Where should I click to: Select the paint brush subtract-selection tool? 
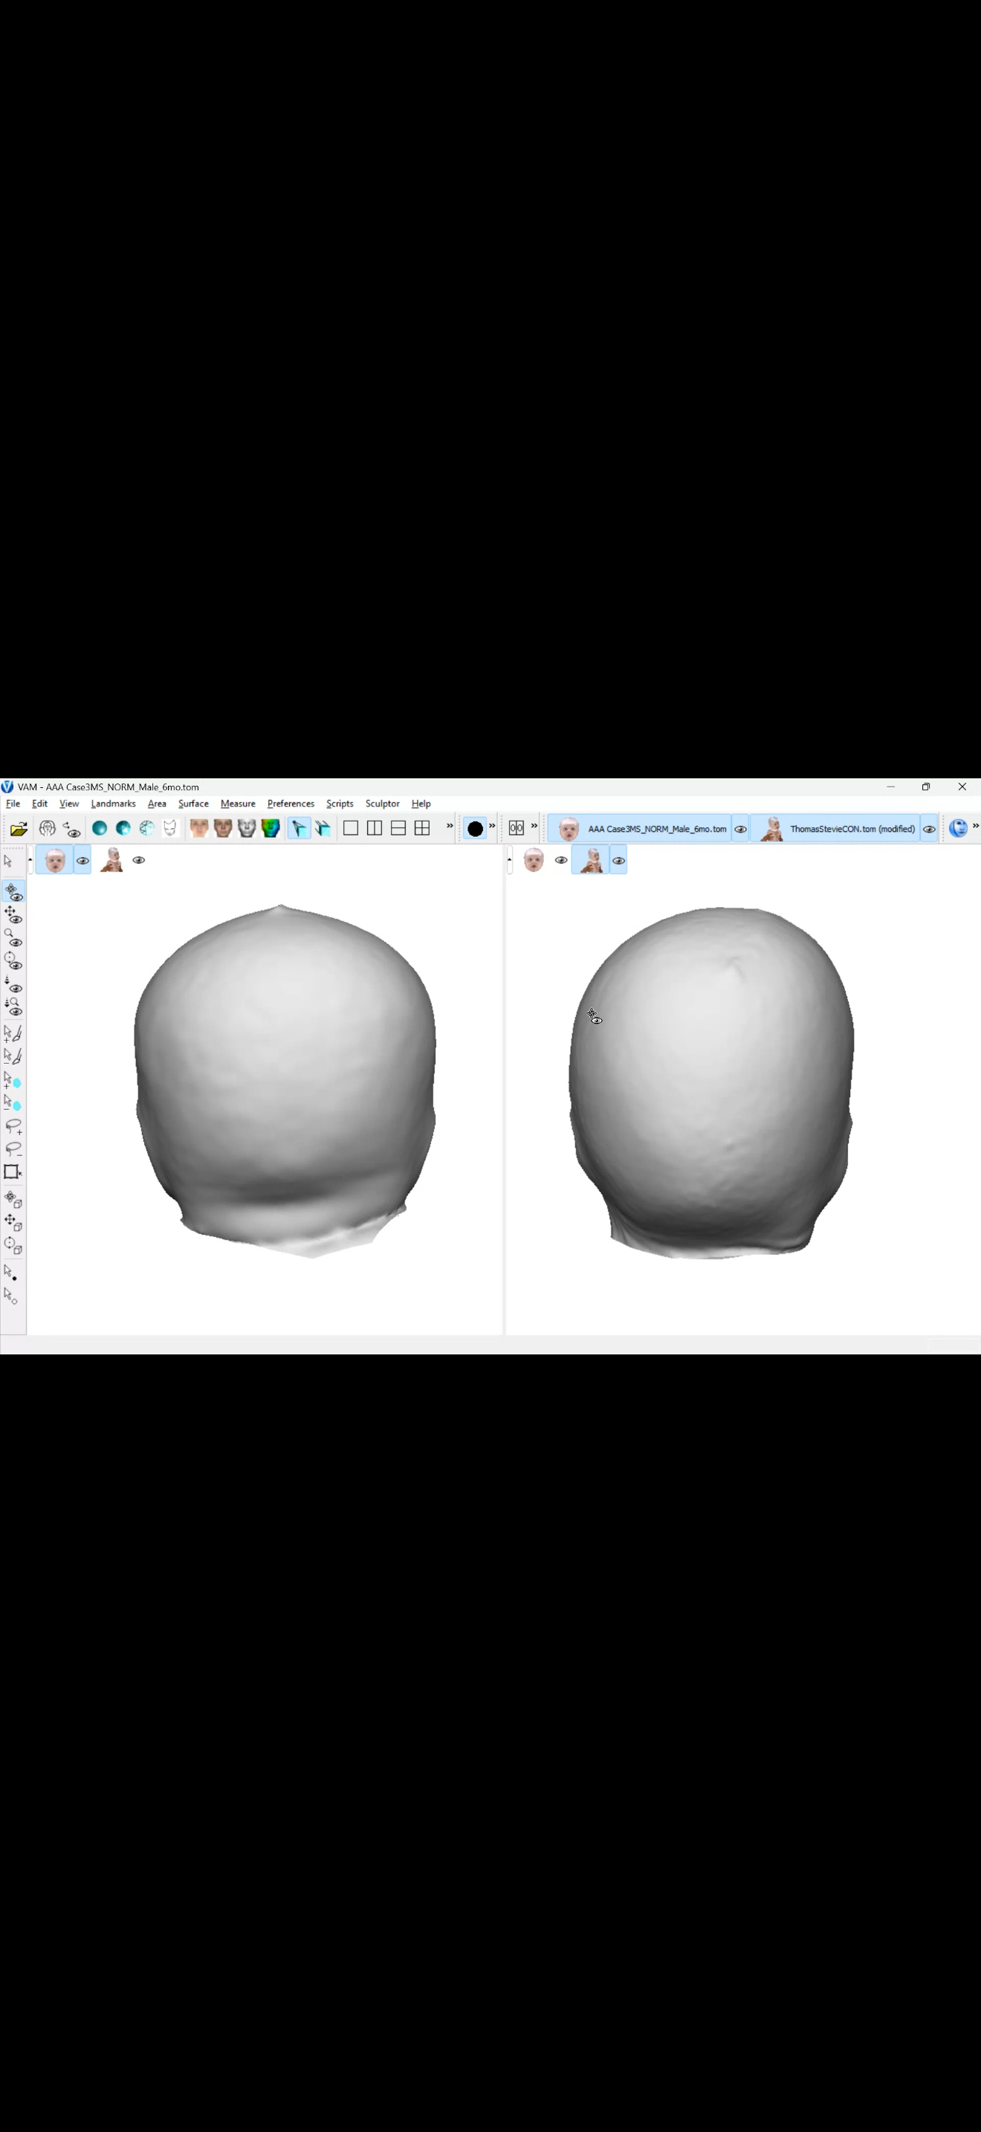[13, 1056]
